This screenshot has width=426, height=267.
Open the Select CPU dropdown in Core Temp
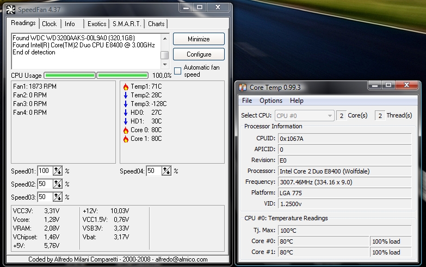[304, 116]
